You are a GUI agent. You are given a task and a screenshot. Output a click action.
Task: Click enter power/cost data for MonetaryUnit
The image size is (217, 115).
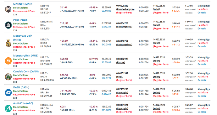[191, 63]
